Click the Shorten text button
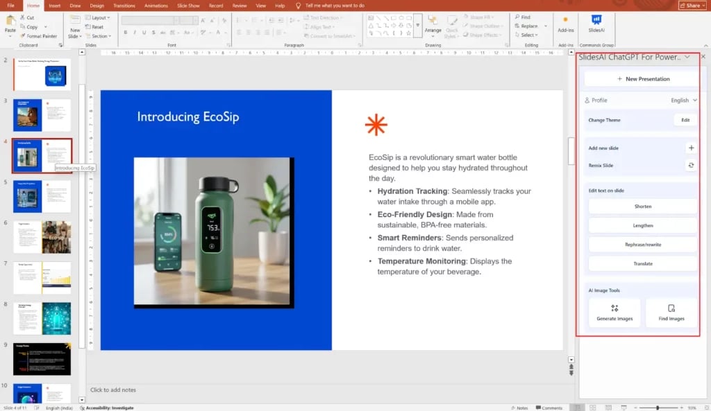Viewport: 711px width, 411px height. tap(642, 207)
